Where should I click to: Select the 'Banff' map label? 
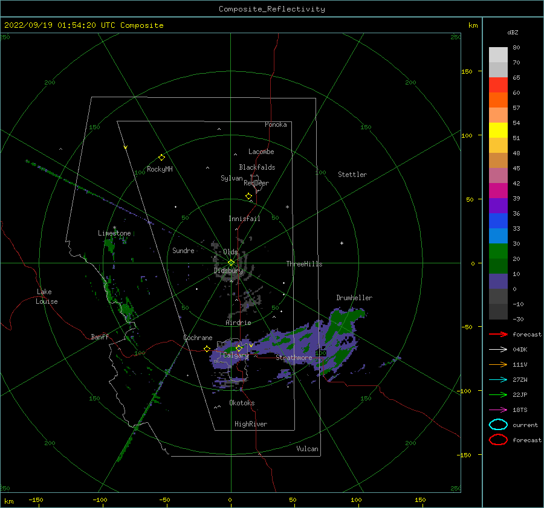tap(100, 336)
